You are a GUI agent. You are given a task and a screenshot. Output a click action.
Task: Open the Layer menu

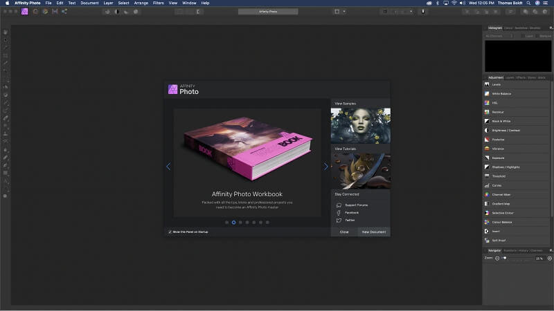point(108,3)
